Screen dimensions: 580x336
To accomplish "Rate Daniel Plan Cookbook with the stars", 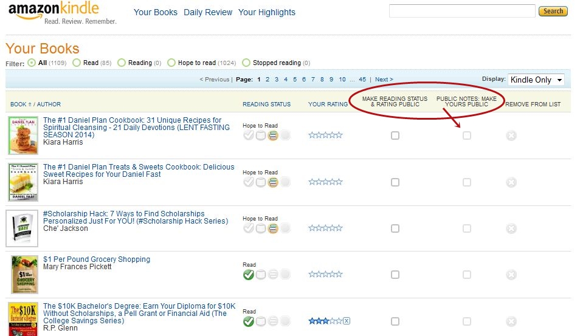I will click(325, 135).
